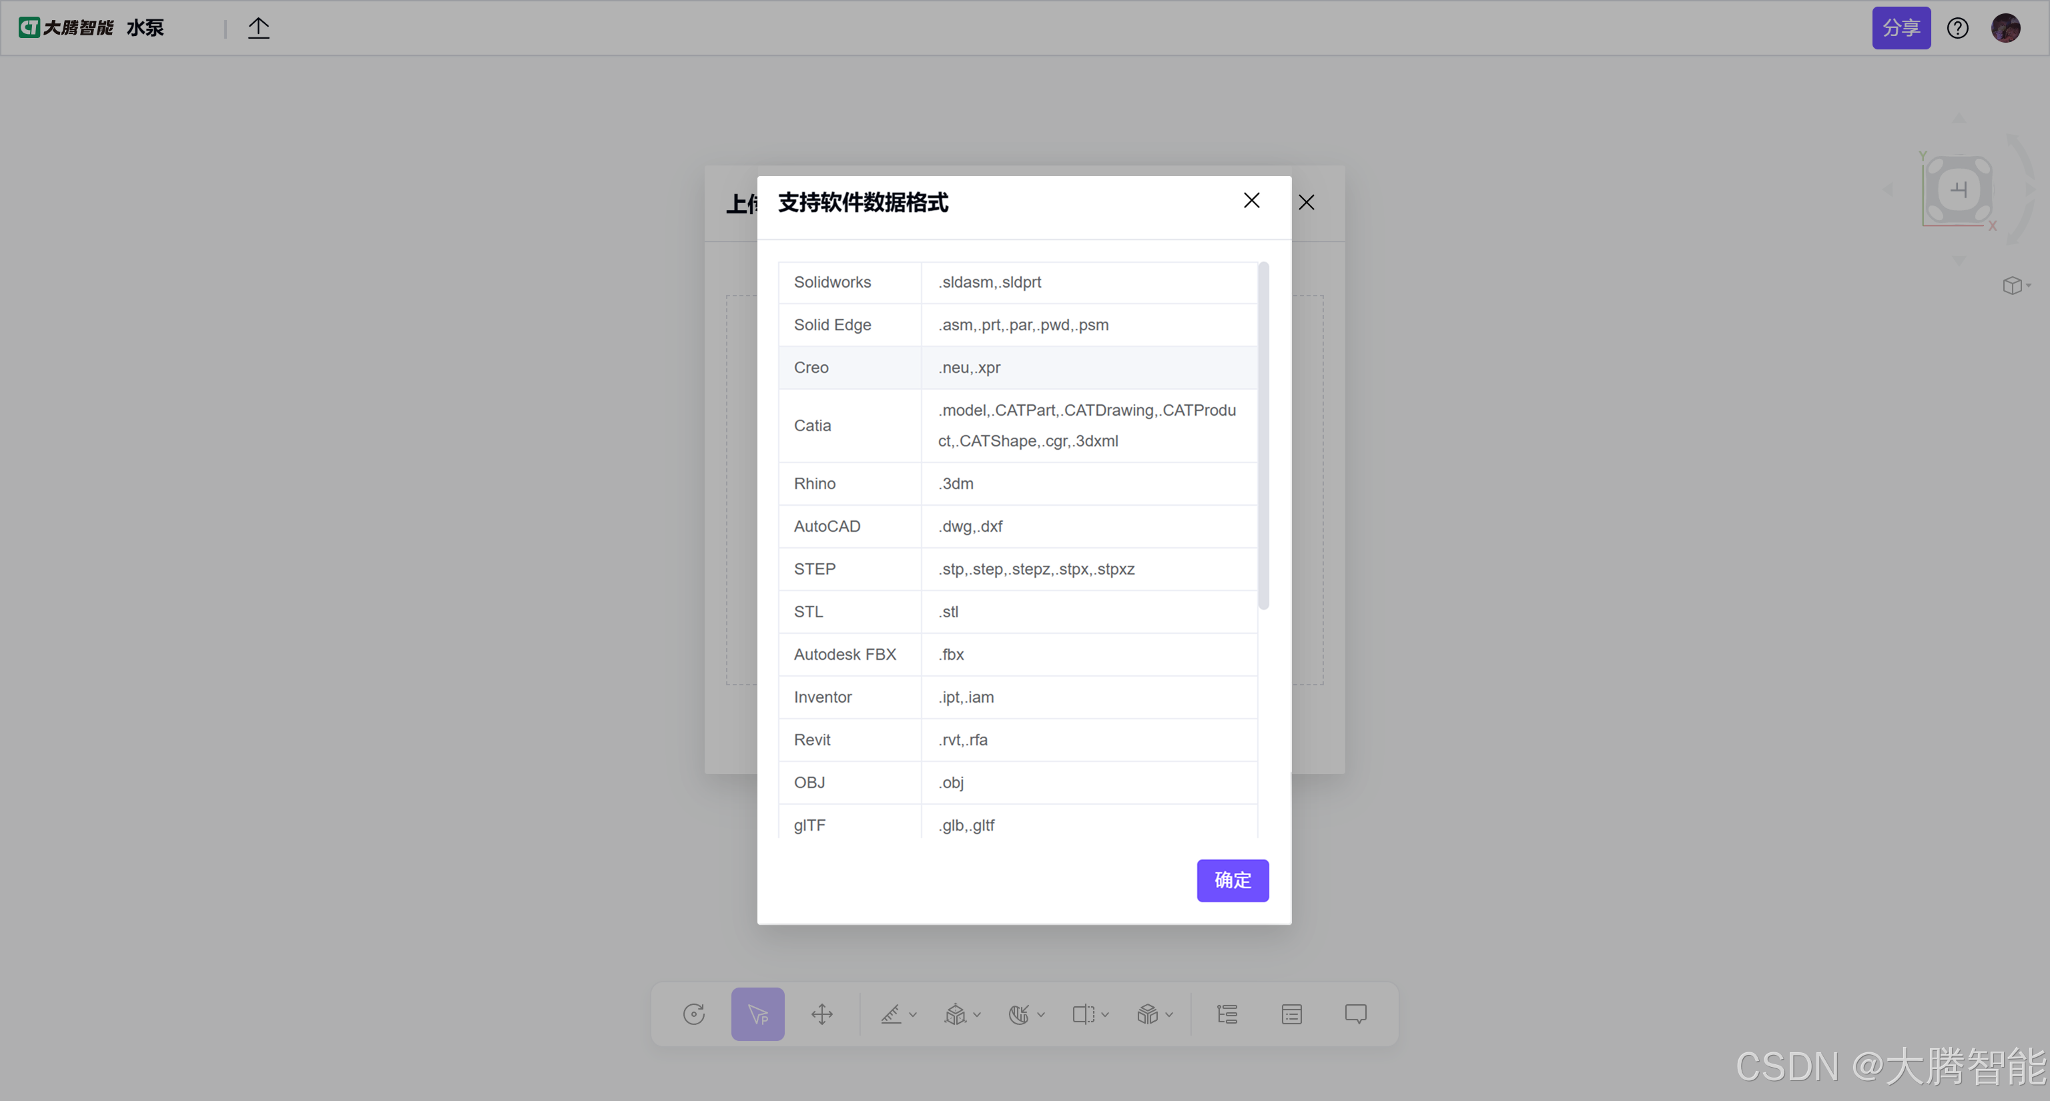The image size is (2050, 1101).
Task: Close the 支持软件数据格式 dialog
Action: (1251, 200)
